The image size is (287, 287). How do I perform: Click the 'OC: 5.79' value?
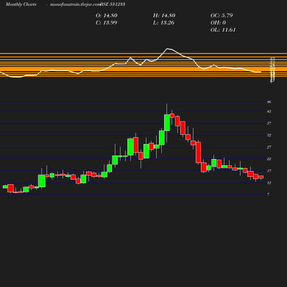point(222,15)
